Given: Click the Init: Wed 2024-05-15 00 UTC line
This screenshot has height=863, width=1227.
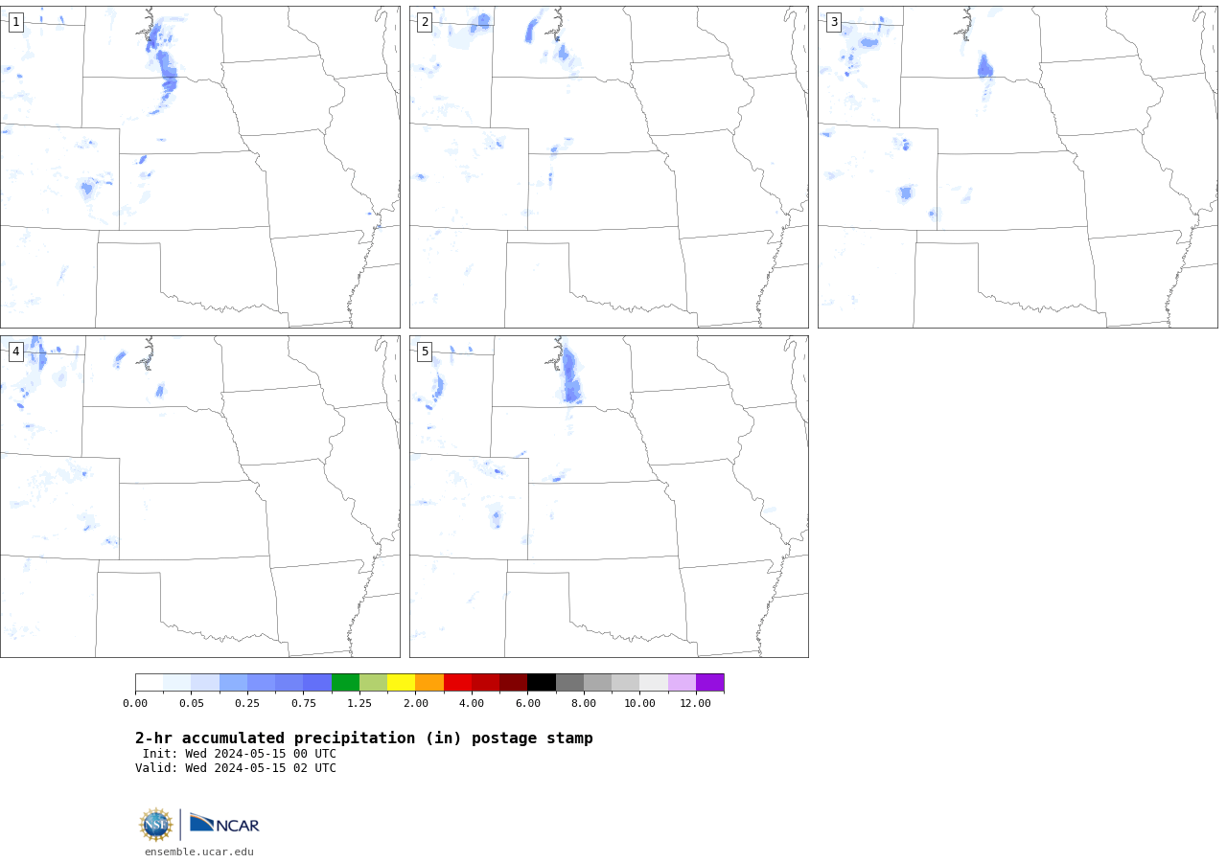Looking at the screenshot, I should pos(240,754).
